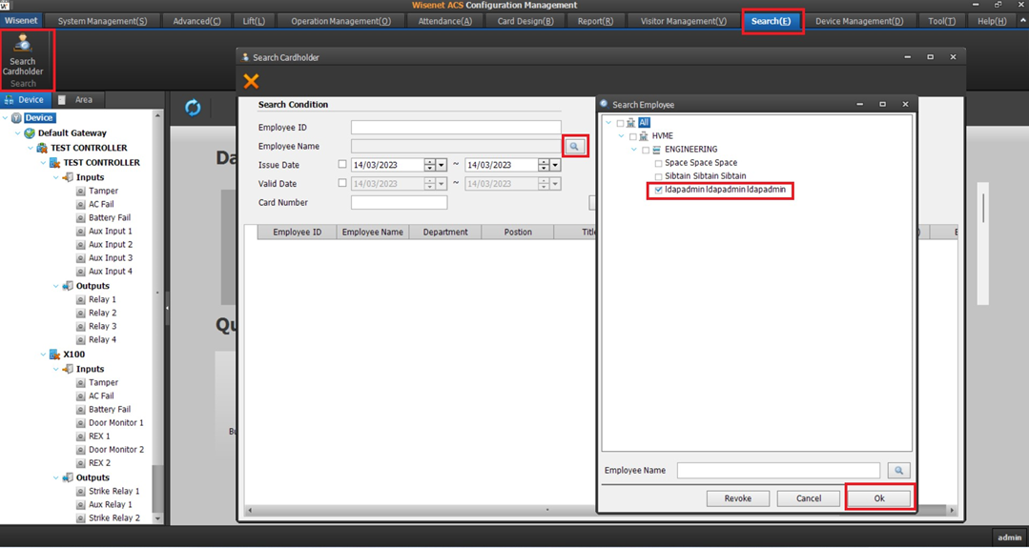Collapse the All node in employee tree
The height and width of the screenshot is (548, 1029).
pyautogui.click(x=608, y=123)
